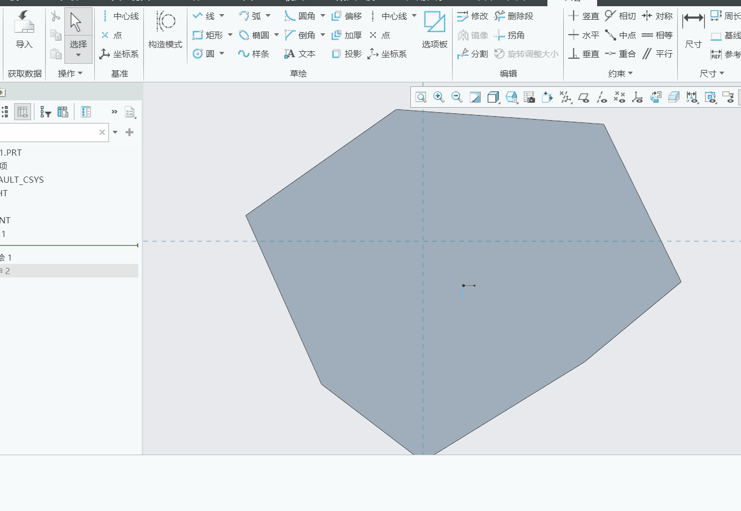741x511 pixels.
Task: Show more model tree toolbar commands
Action: coord(115,112)
